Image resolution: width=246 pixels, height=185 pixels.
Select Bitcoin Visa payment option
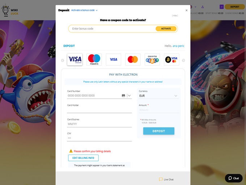pos(171,59)
